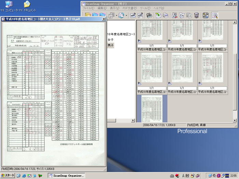Click the thumbnail list scrollbar down arrow

(x=235, y=120)
